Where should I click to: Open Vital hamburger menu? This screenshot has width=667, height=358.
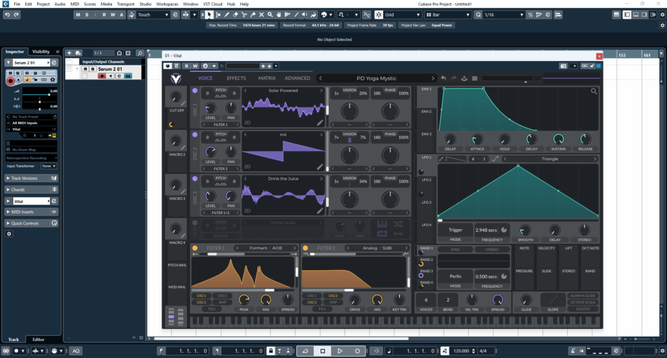(x=474, y=78)
